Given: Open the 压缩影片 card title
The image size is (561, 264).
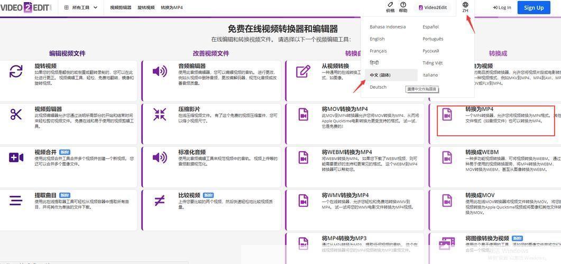Looking at the screenshot, I should [x=189, y=109].
